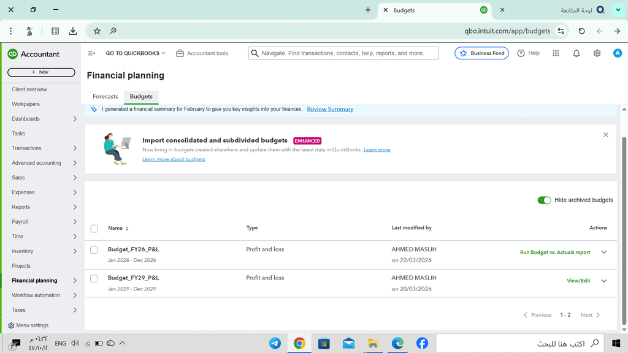
Task: Toggle the Hide archived budgets switch
Action: 544,200
